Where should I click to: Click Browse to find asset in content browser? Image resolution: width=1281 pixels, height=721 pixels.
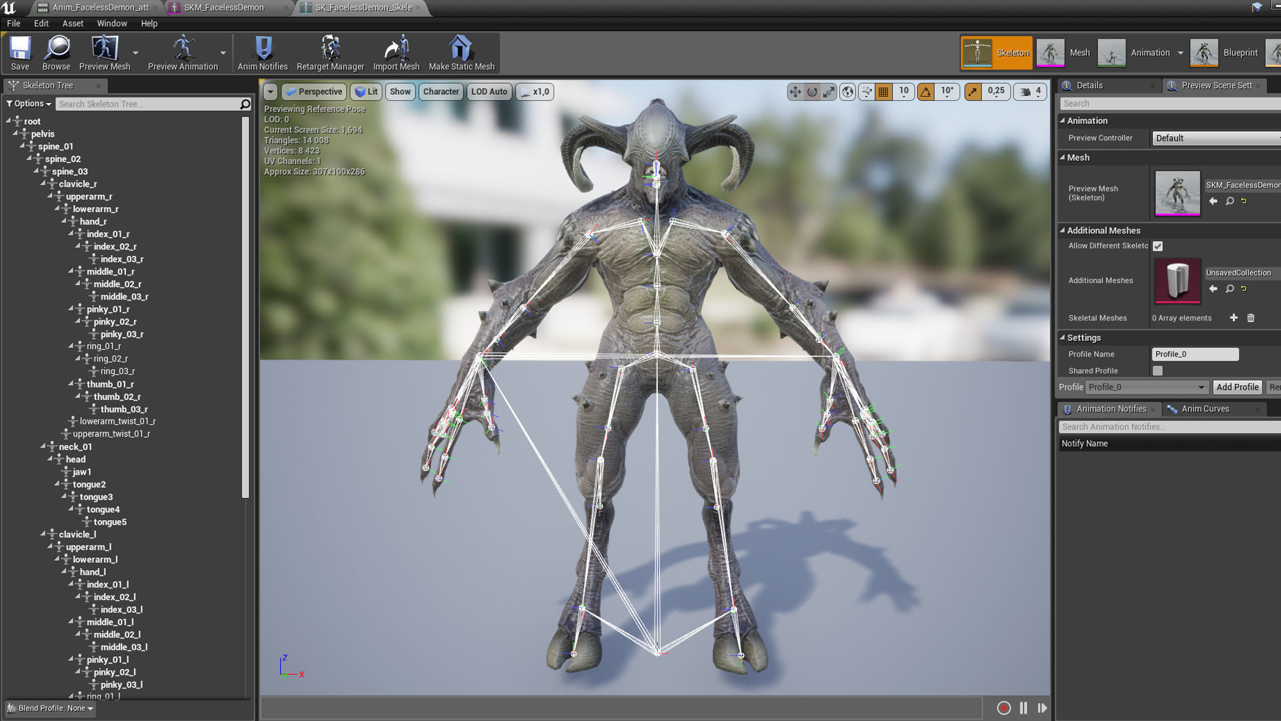56,53
